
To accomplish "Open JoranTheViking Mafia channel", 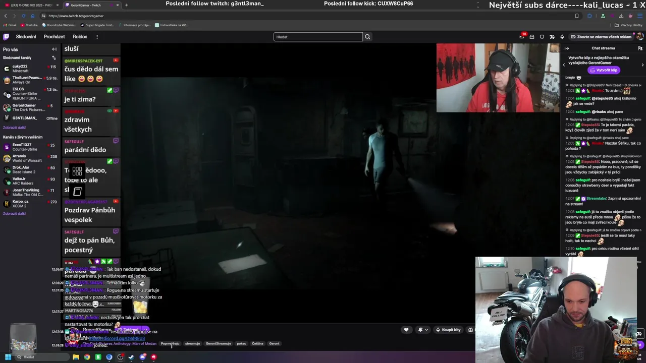I will (30, 192).
